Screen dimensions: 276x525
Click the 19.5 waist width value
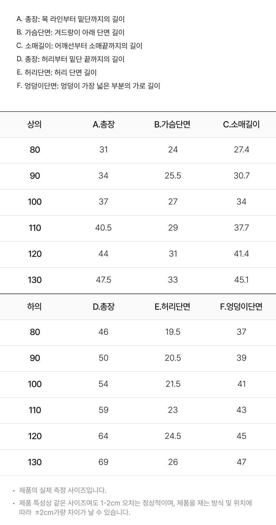(173, 332)
